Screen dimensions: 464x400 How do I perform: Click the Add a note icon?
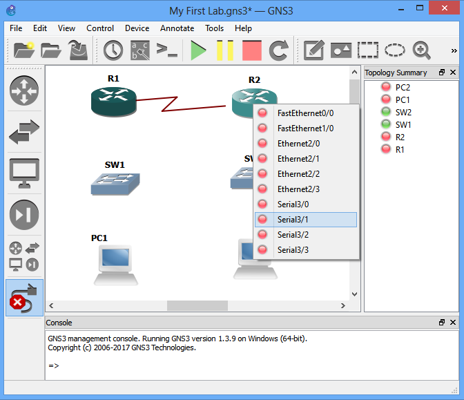click(x=314, y=50)
